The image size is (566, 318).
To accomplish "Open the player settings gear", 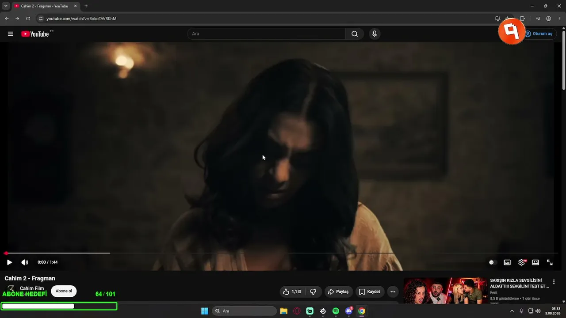I will click(522, 262).
